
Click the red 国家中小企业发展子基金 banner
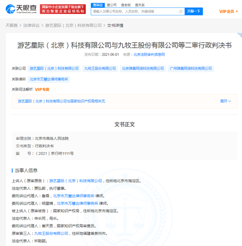click(63, 9)
